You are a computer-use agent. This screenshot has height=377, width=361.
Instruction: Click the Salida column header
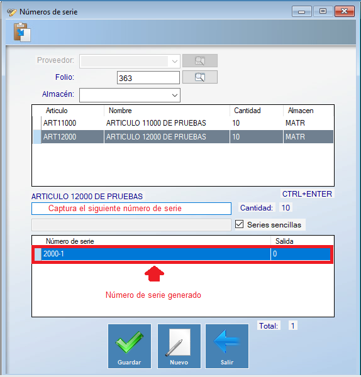click(284, 241)
